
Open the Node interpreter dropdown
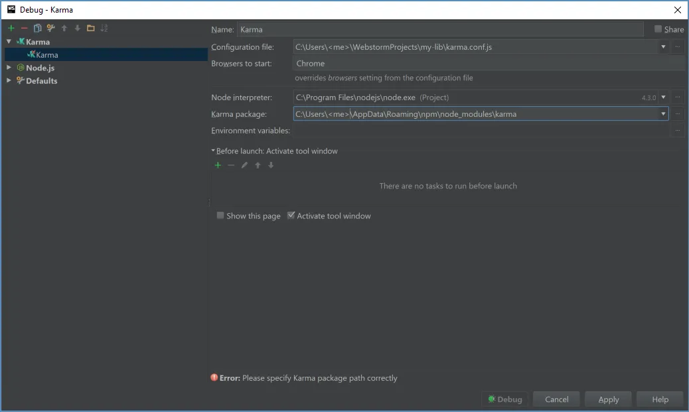(x=663, y=97)
